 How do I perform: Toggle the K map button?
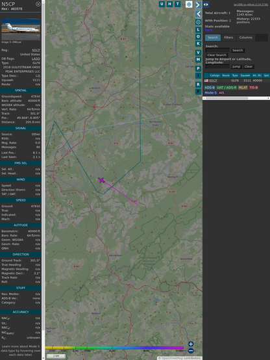[198, 44]
